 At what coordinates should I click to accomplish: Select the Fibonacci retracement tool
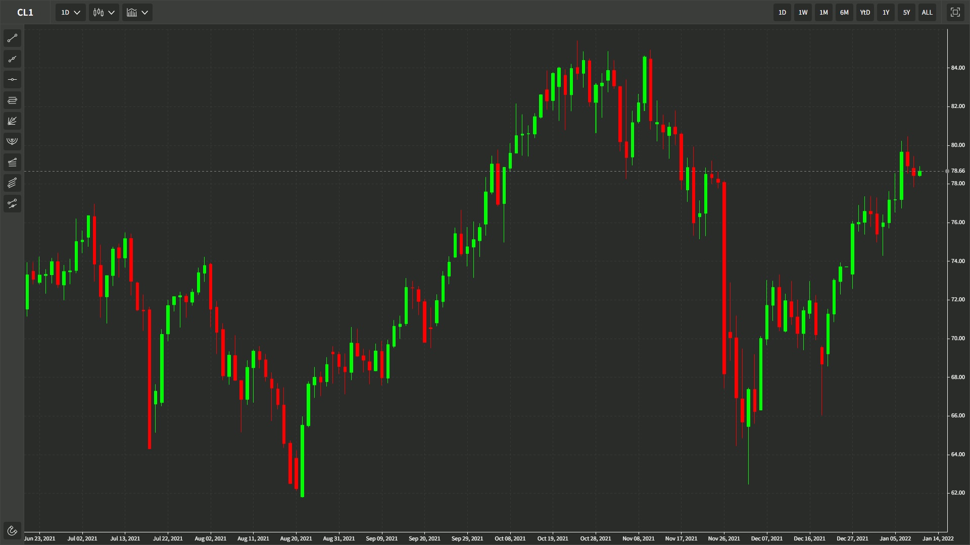click(12, 100)
